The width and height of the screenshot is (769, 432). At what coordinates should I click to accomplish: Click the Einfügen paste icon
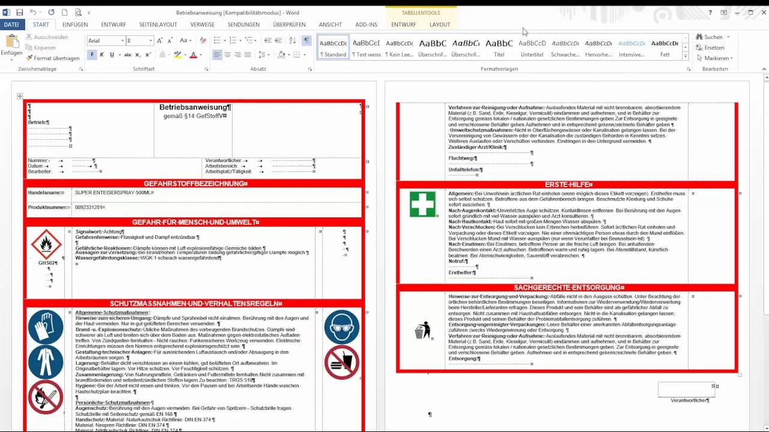point(11,42)
